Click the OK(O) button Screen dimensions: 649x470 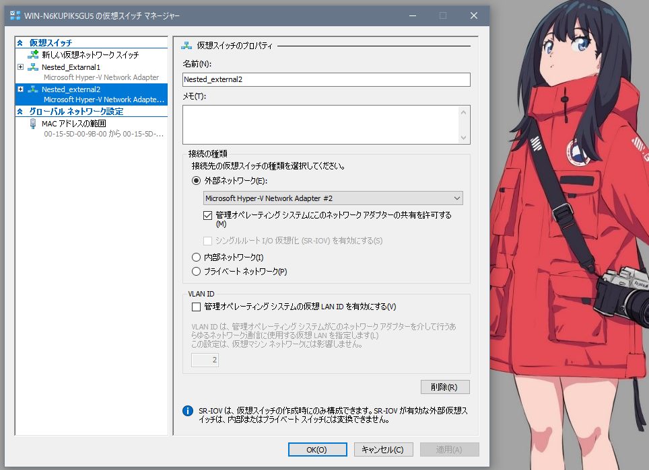click(x=317, y=450)
